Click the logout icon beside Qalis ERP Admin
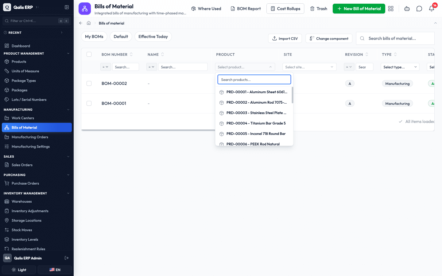The height and width of the screenshot is (276, 442). (x=67, y=258)
